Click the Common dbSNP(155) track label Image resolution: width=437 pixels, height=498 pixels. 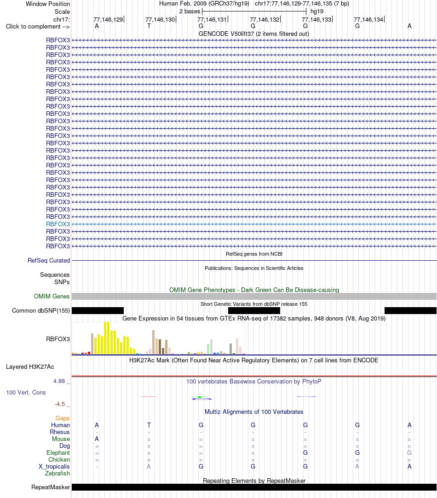click(x=41, y=310)
